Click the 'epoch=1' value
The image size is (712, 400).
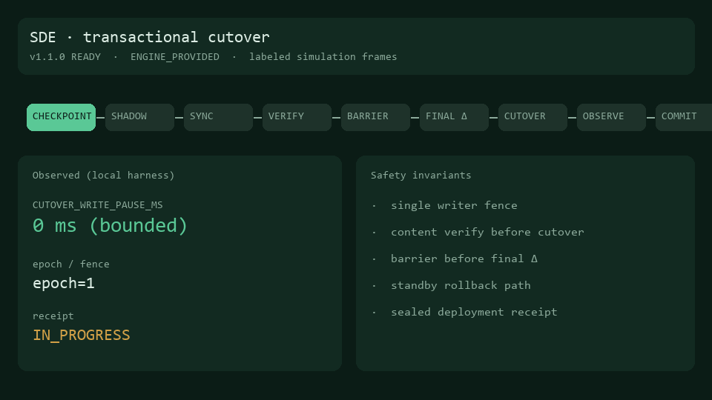pos(64,284)
